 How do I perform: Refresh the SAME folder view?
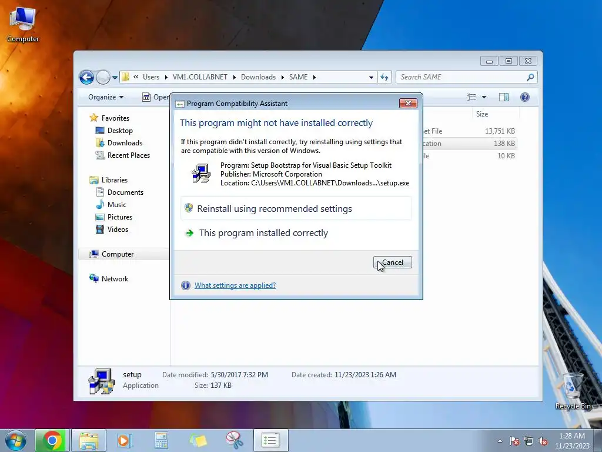(384, 77)
